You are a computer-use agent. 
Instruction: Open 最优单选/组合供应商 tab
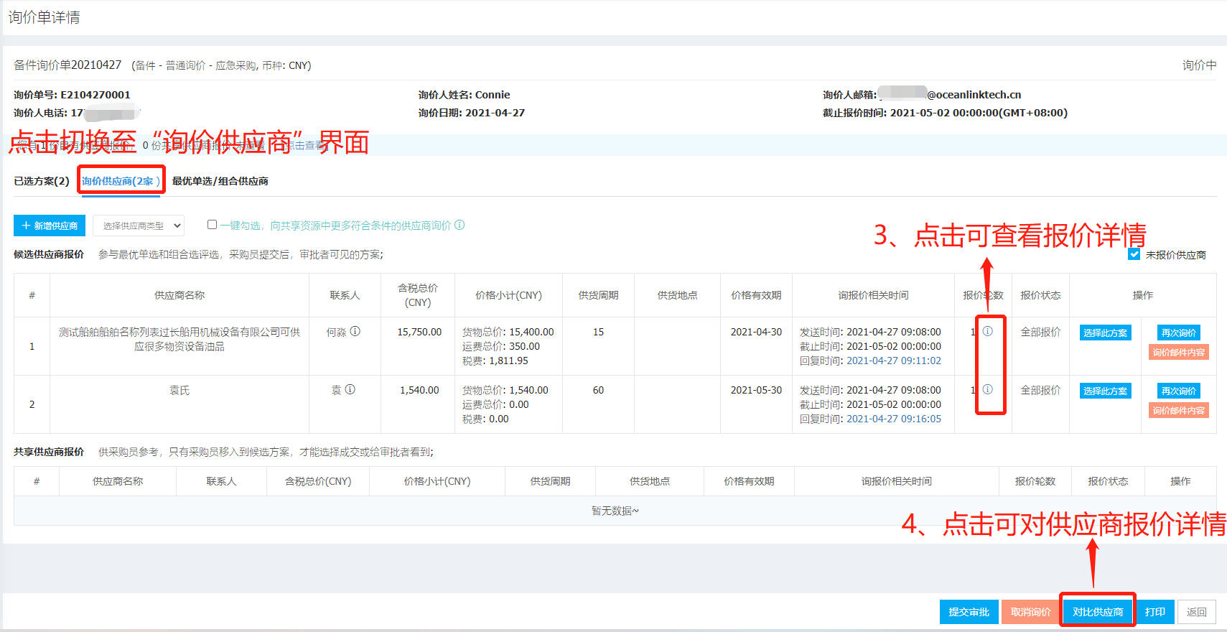tap(220, 181)
